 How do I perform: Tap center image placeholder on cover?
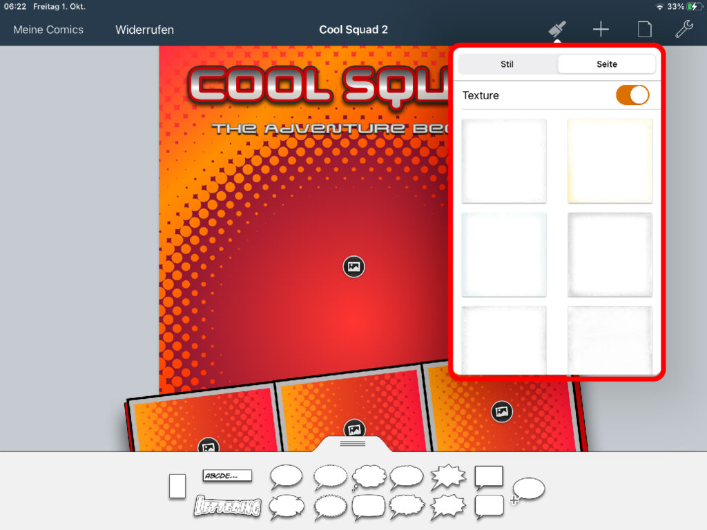353,266
